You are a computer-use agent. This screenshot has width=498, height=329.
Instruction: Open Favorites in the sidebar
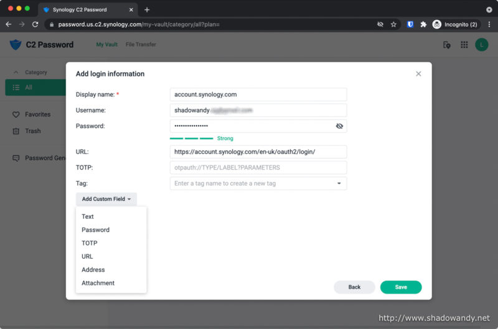point(37,114)
